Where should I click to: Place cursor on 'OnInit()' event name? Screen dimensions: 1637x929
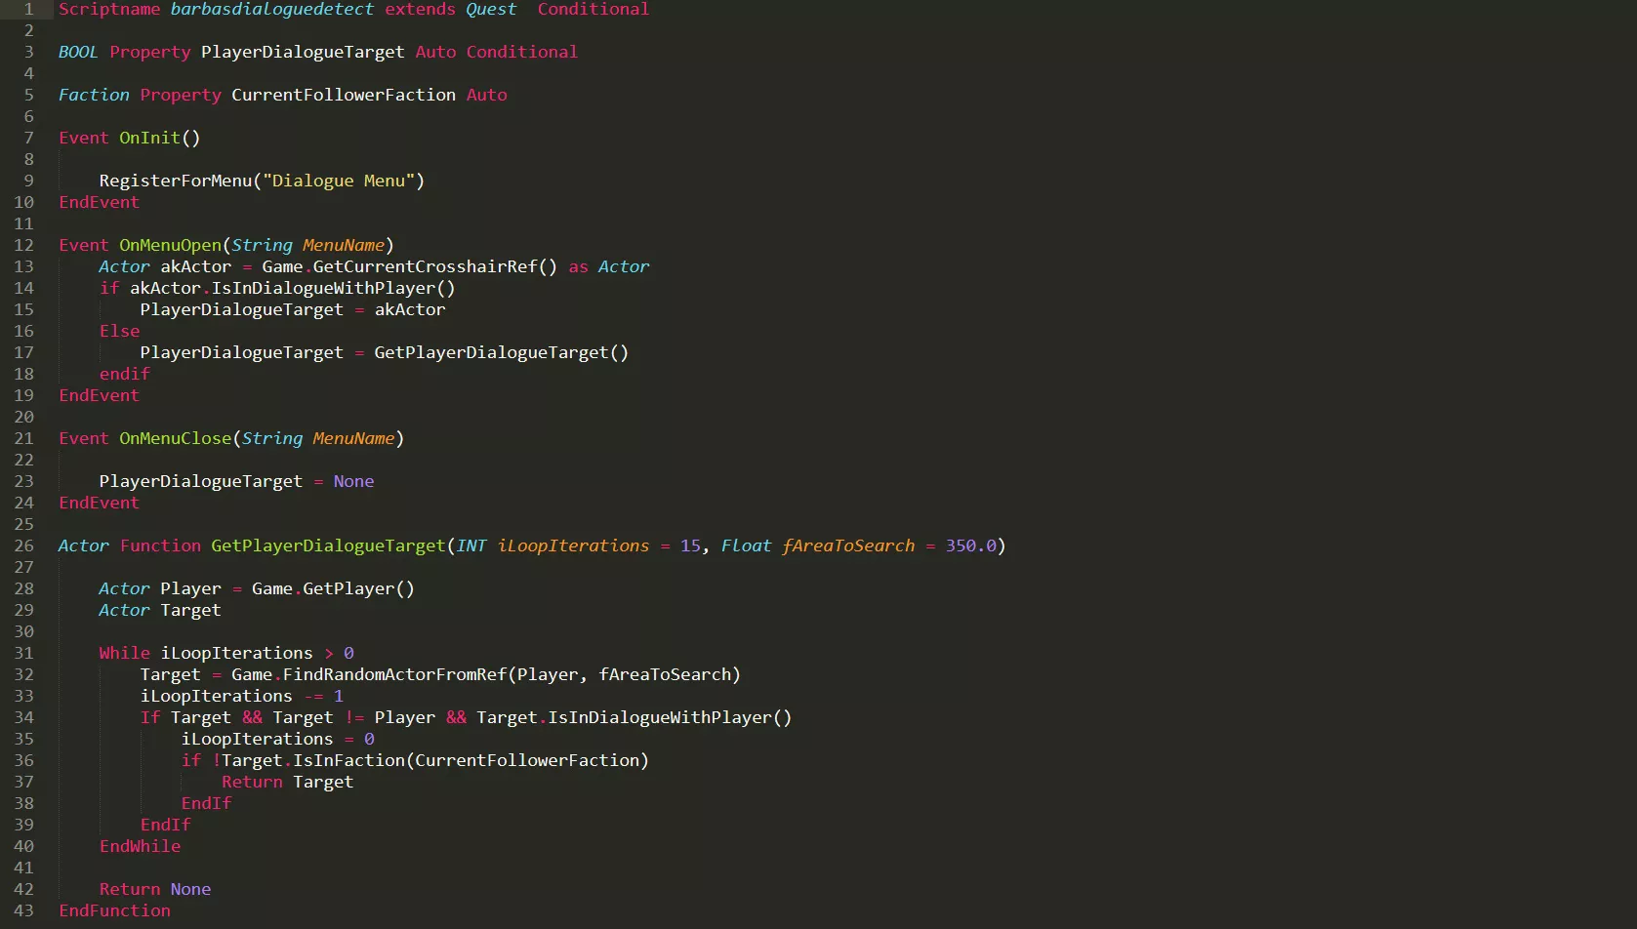(159, 138)
